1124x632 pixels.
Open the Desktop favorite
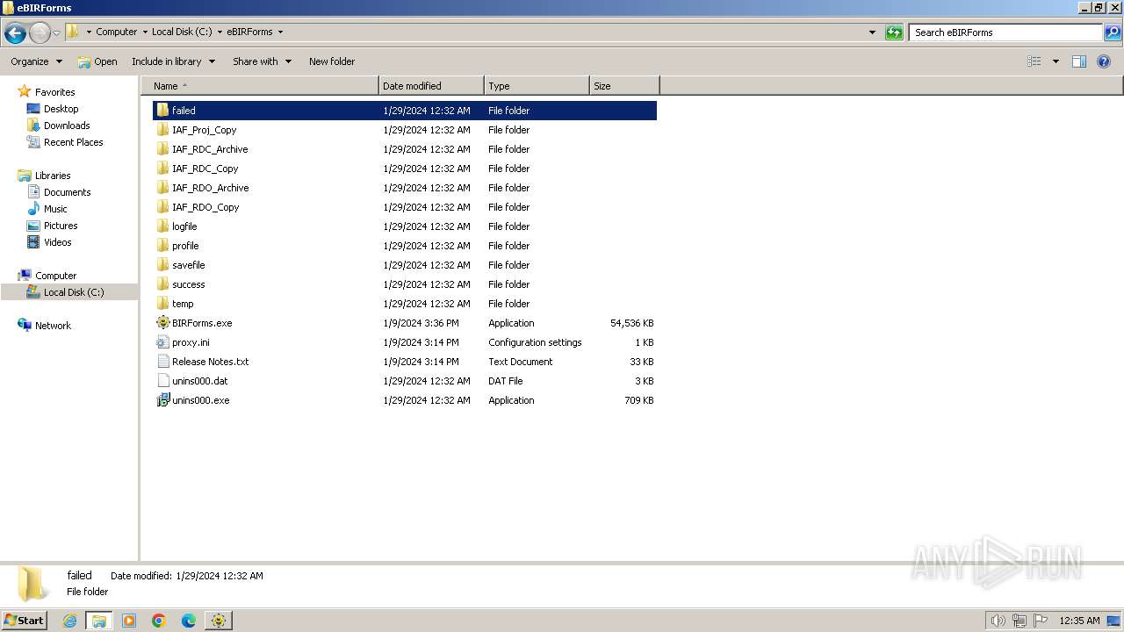[61, 109]
